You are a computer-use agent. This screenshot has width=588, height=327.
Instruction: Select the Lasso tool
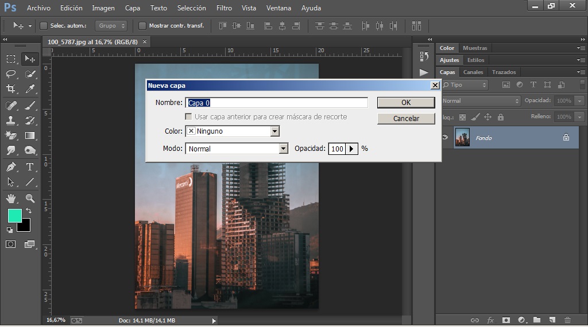tap(11, 74)
